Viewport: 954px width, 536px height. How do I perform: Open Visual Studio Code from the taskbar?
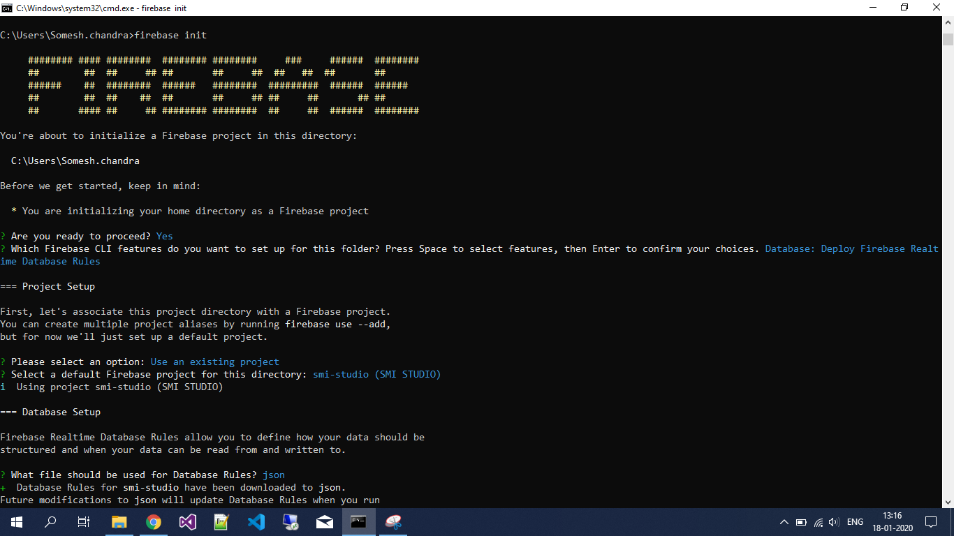click(x=256, y=521)
